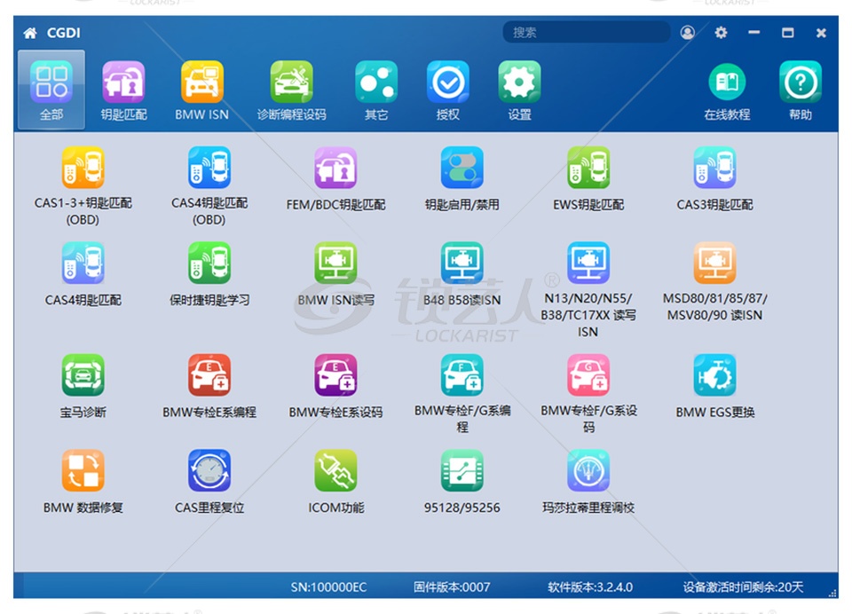The height and width of the screenshot is (614, 852).
Task: Switch to 全部 category tab
Action: pyautogui.click(x=51, y=91)
